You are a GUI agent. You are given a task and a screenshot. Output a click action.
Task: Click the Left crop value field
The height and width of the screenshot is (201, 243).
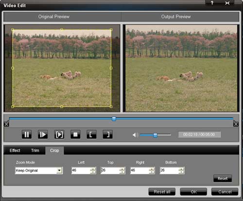coord(81,170)
